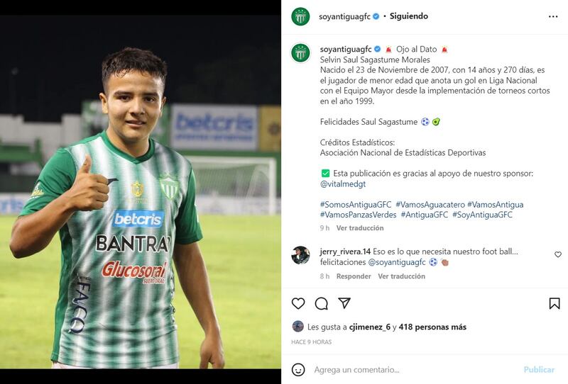This screenshot has width=568, height=384.
Task: Click Ver traducción under the caption
Action: (x=360, y=228)
